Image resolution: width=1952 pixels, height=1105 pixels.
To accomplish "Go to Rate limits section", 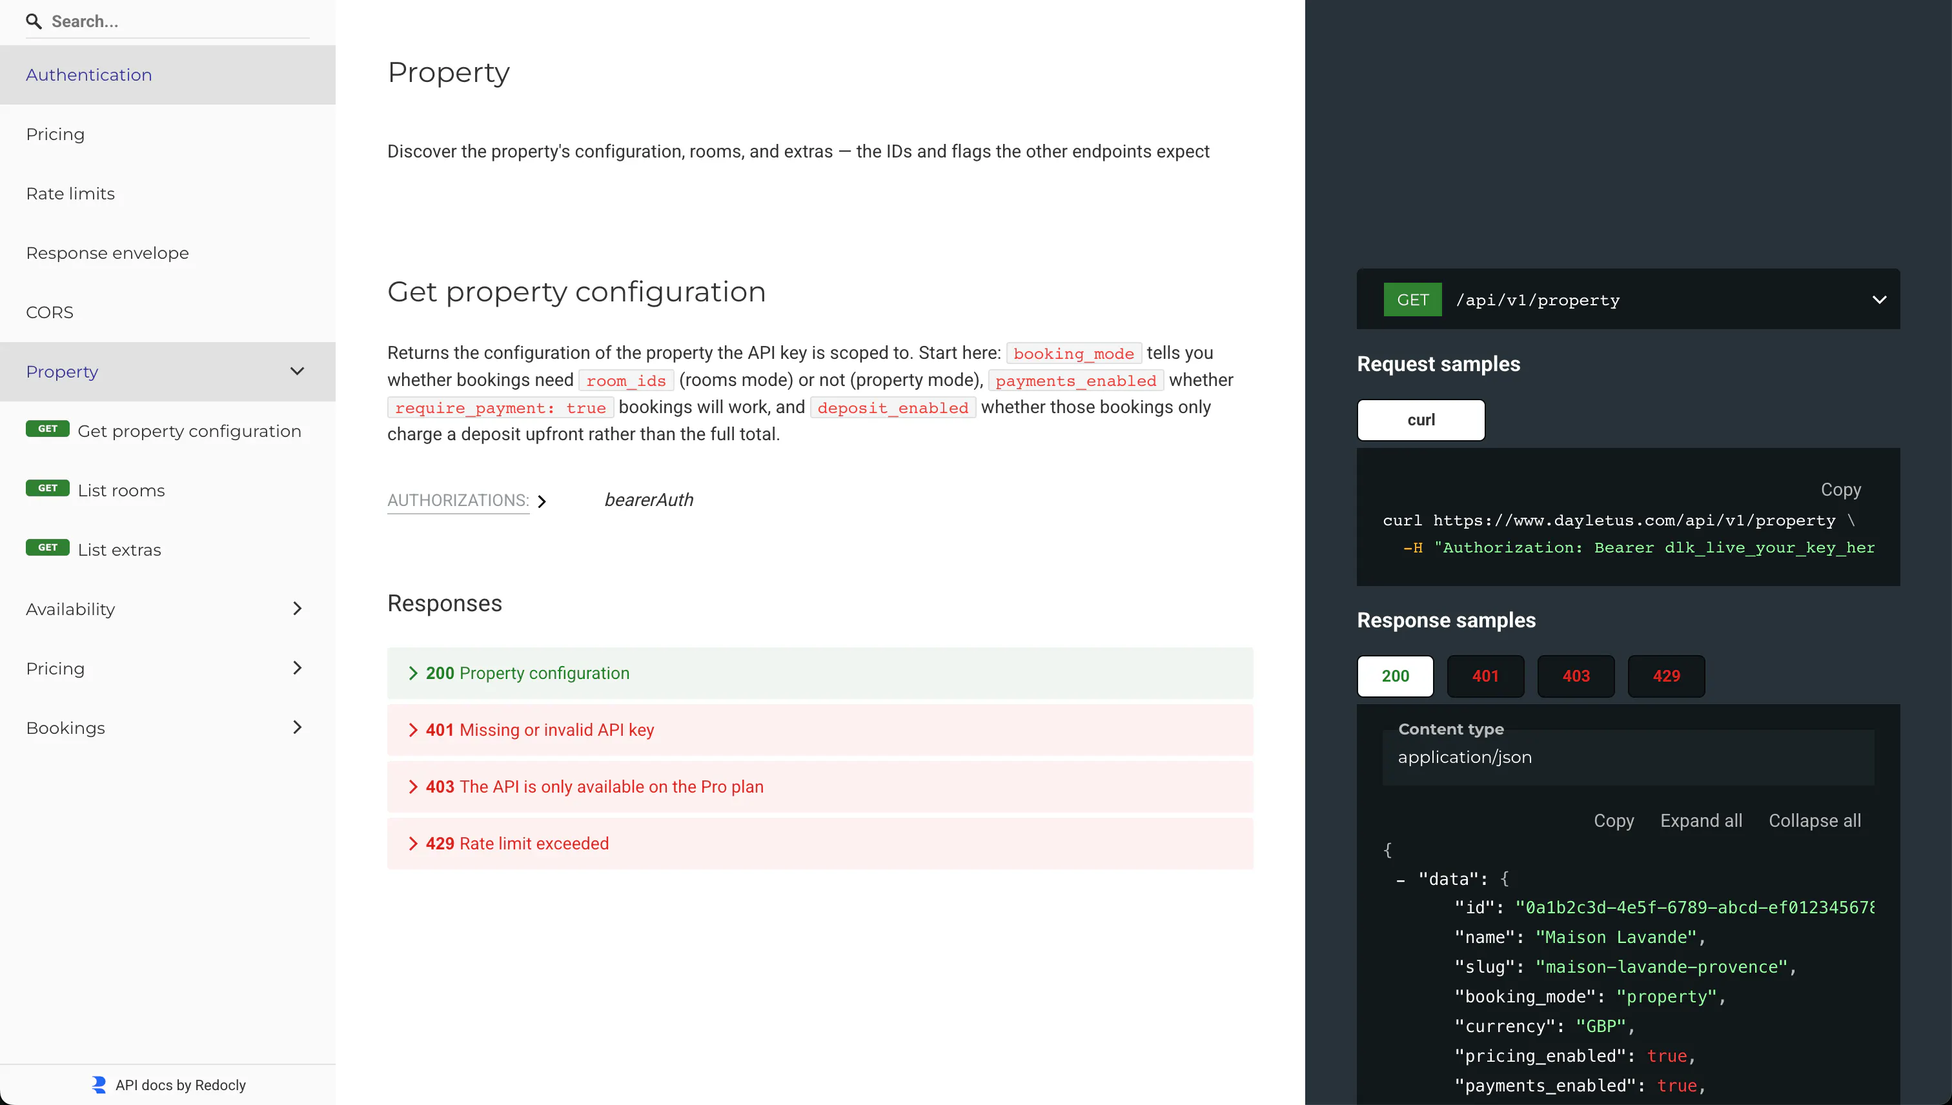I will [167, 194].
